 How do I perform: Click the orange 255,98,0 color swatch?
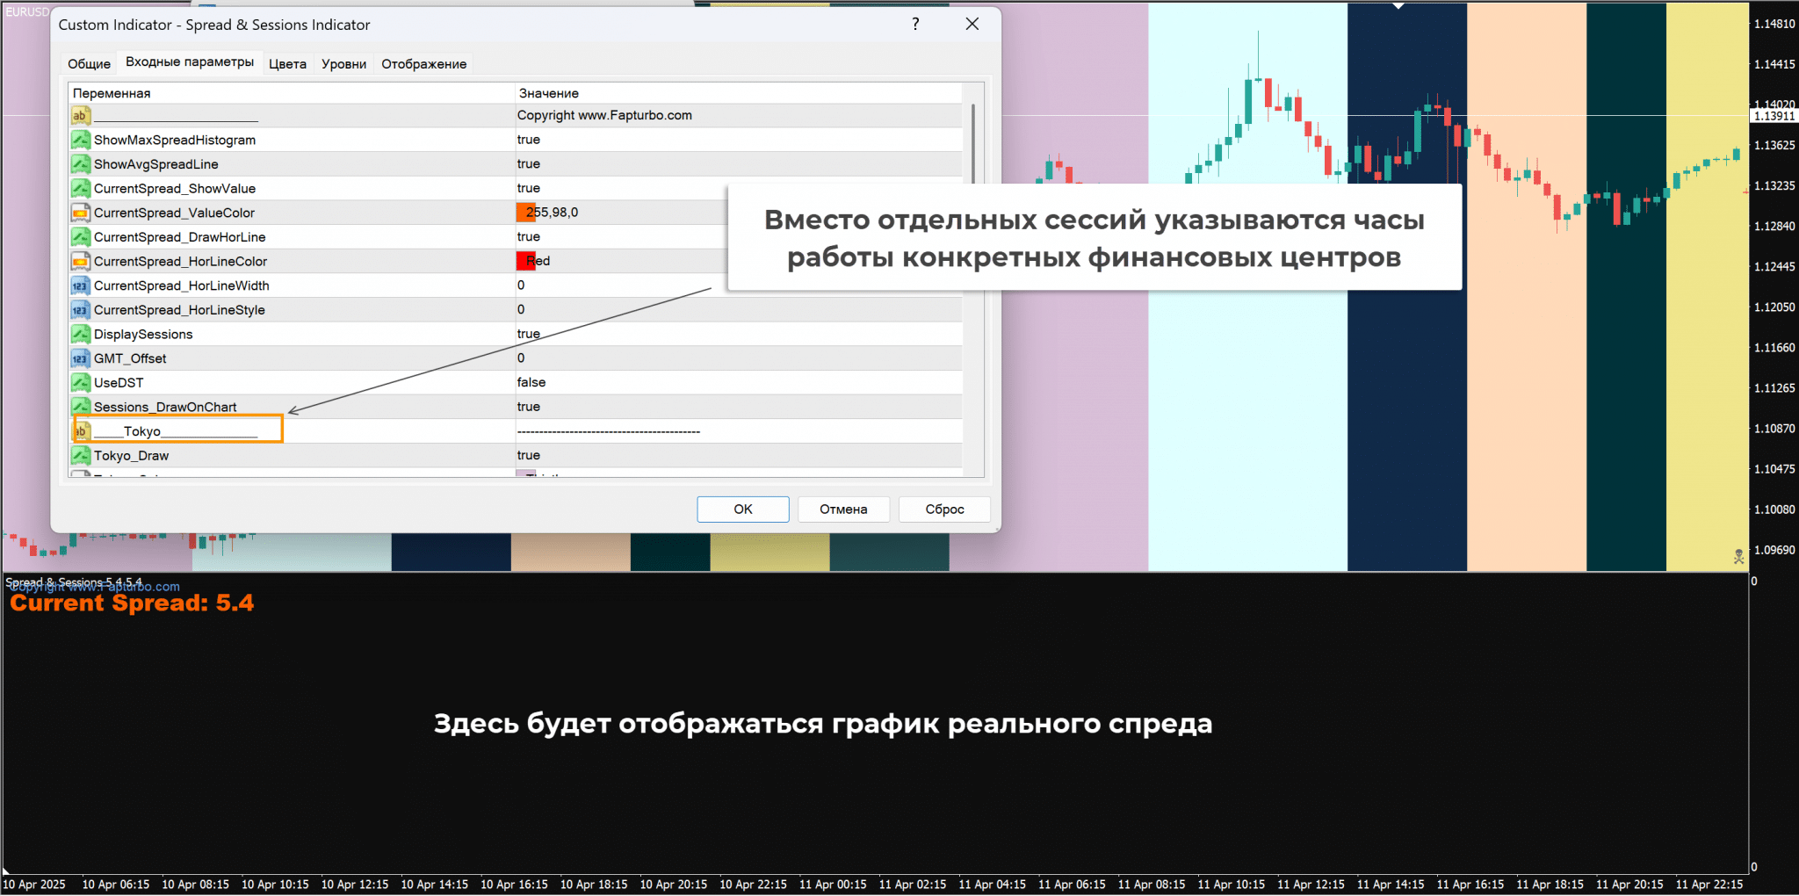click(x=524, y=213)
